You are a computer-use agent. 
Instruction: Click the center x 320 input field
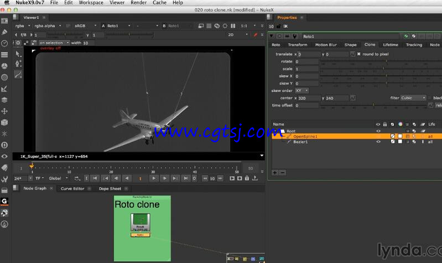point(309,98)
